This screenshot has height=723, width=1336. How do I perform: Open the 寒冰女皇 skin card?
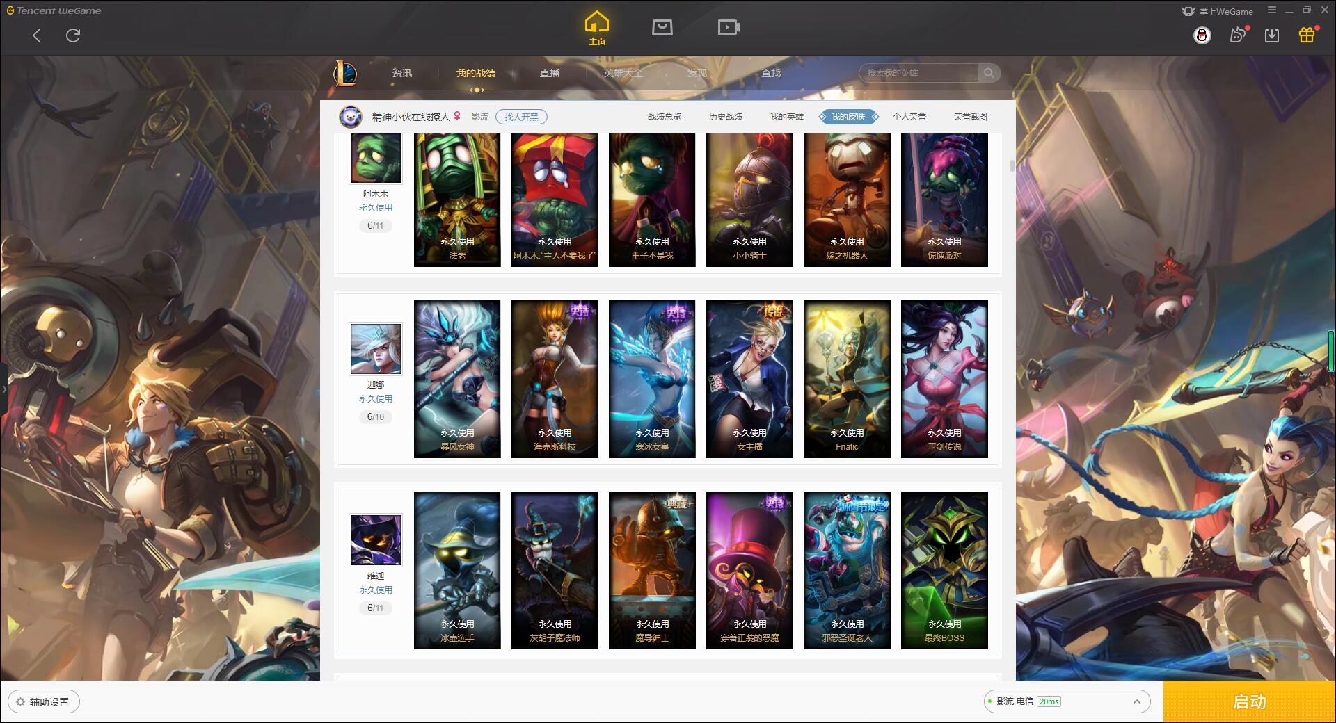point(652,379)
